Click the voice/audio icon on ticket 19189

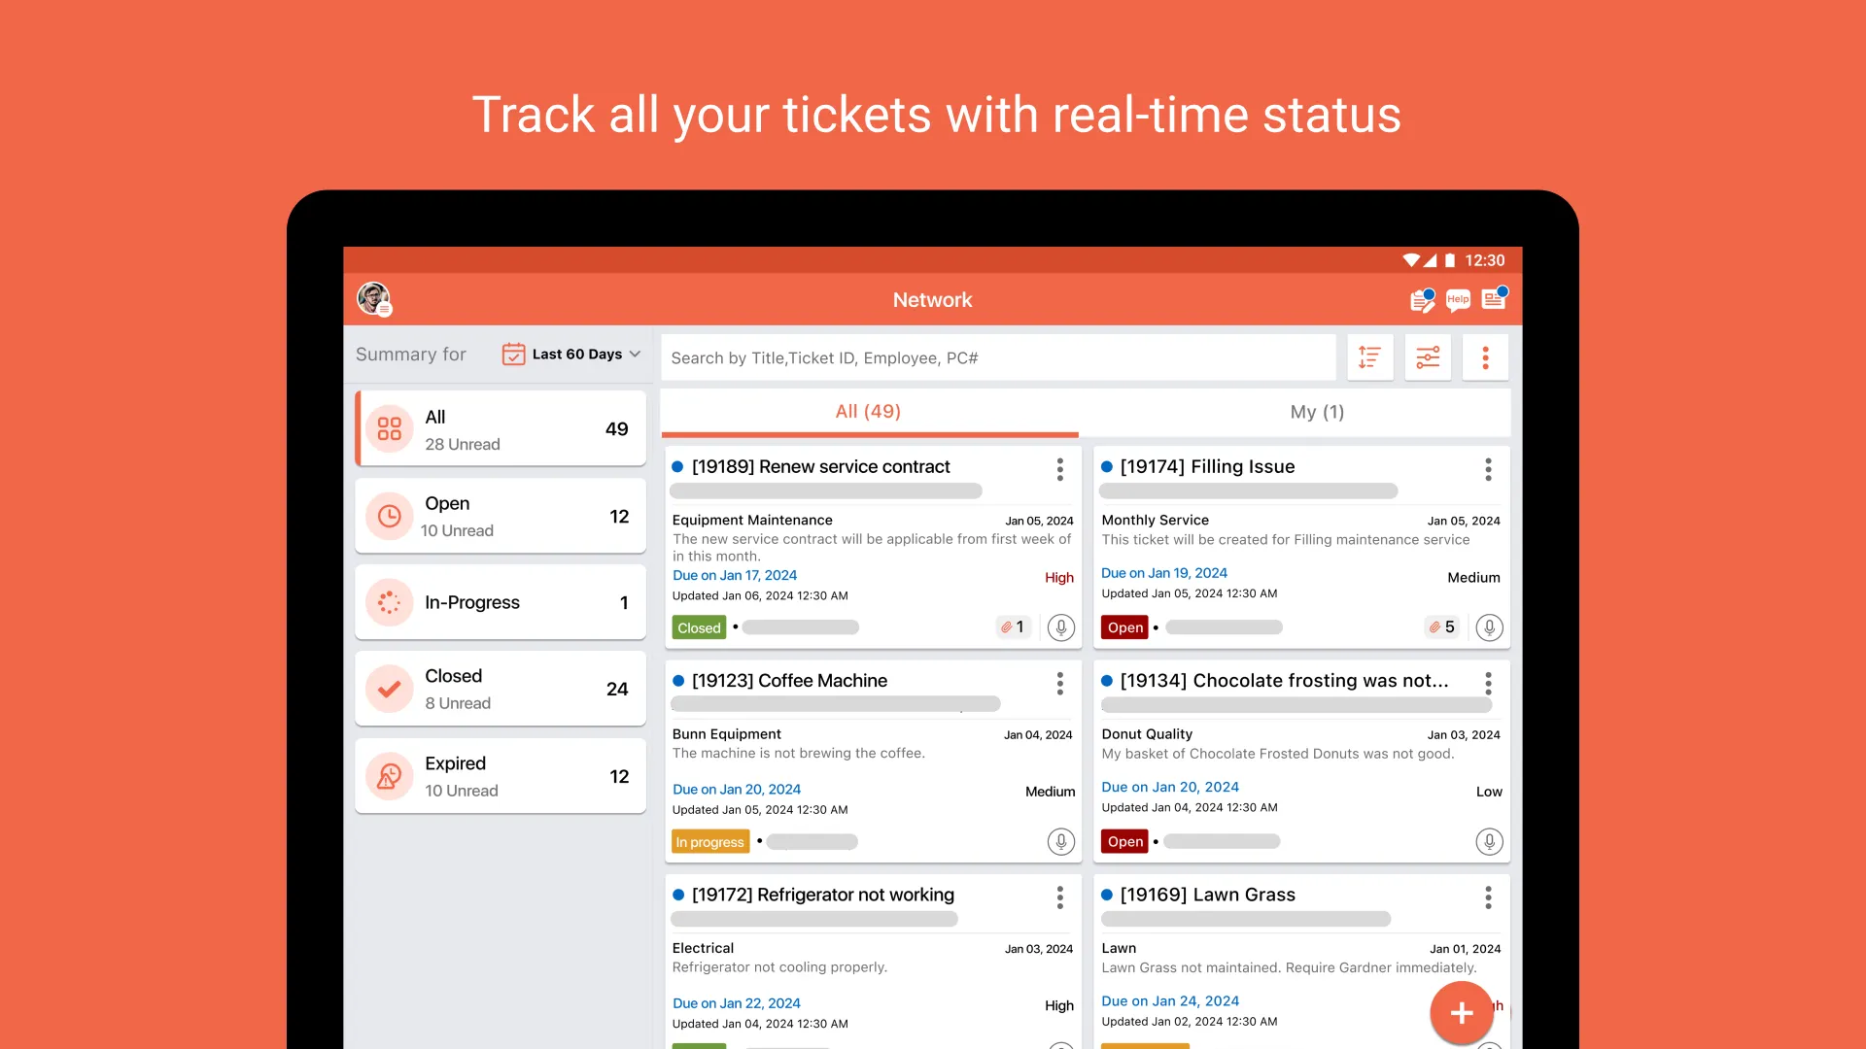1060,626
